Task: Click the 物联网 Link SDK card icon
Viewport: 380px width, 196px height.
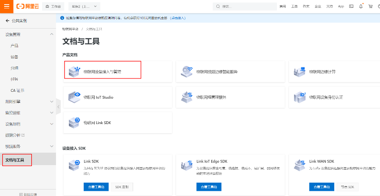Action: click(x=74, y=123)
